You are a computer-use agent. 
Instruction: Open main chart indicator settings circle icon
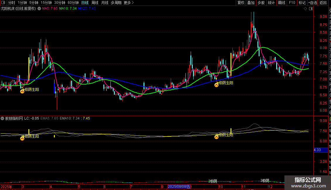[39, 9]
